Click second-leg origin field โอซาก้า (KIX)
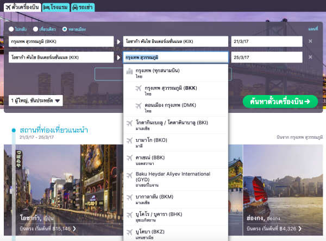 [61, 58]
